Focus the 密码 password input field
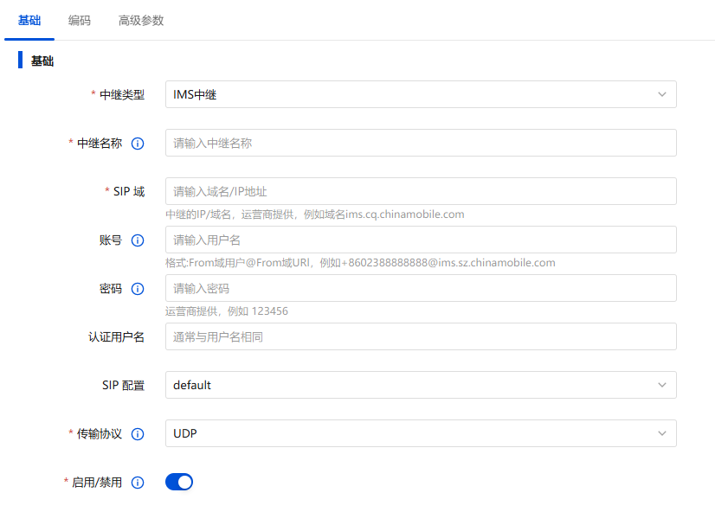This screenshot has height=512, width=715. pyautogui.click(x=421, y=289)
